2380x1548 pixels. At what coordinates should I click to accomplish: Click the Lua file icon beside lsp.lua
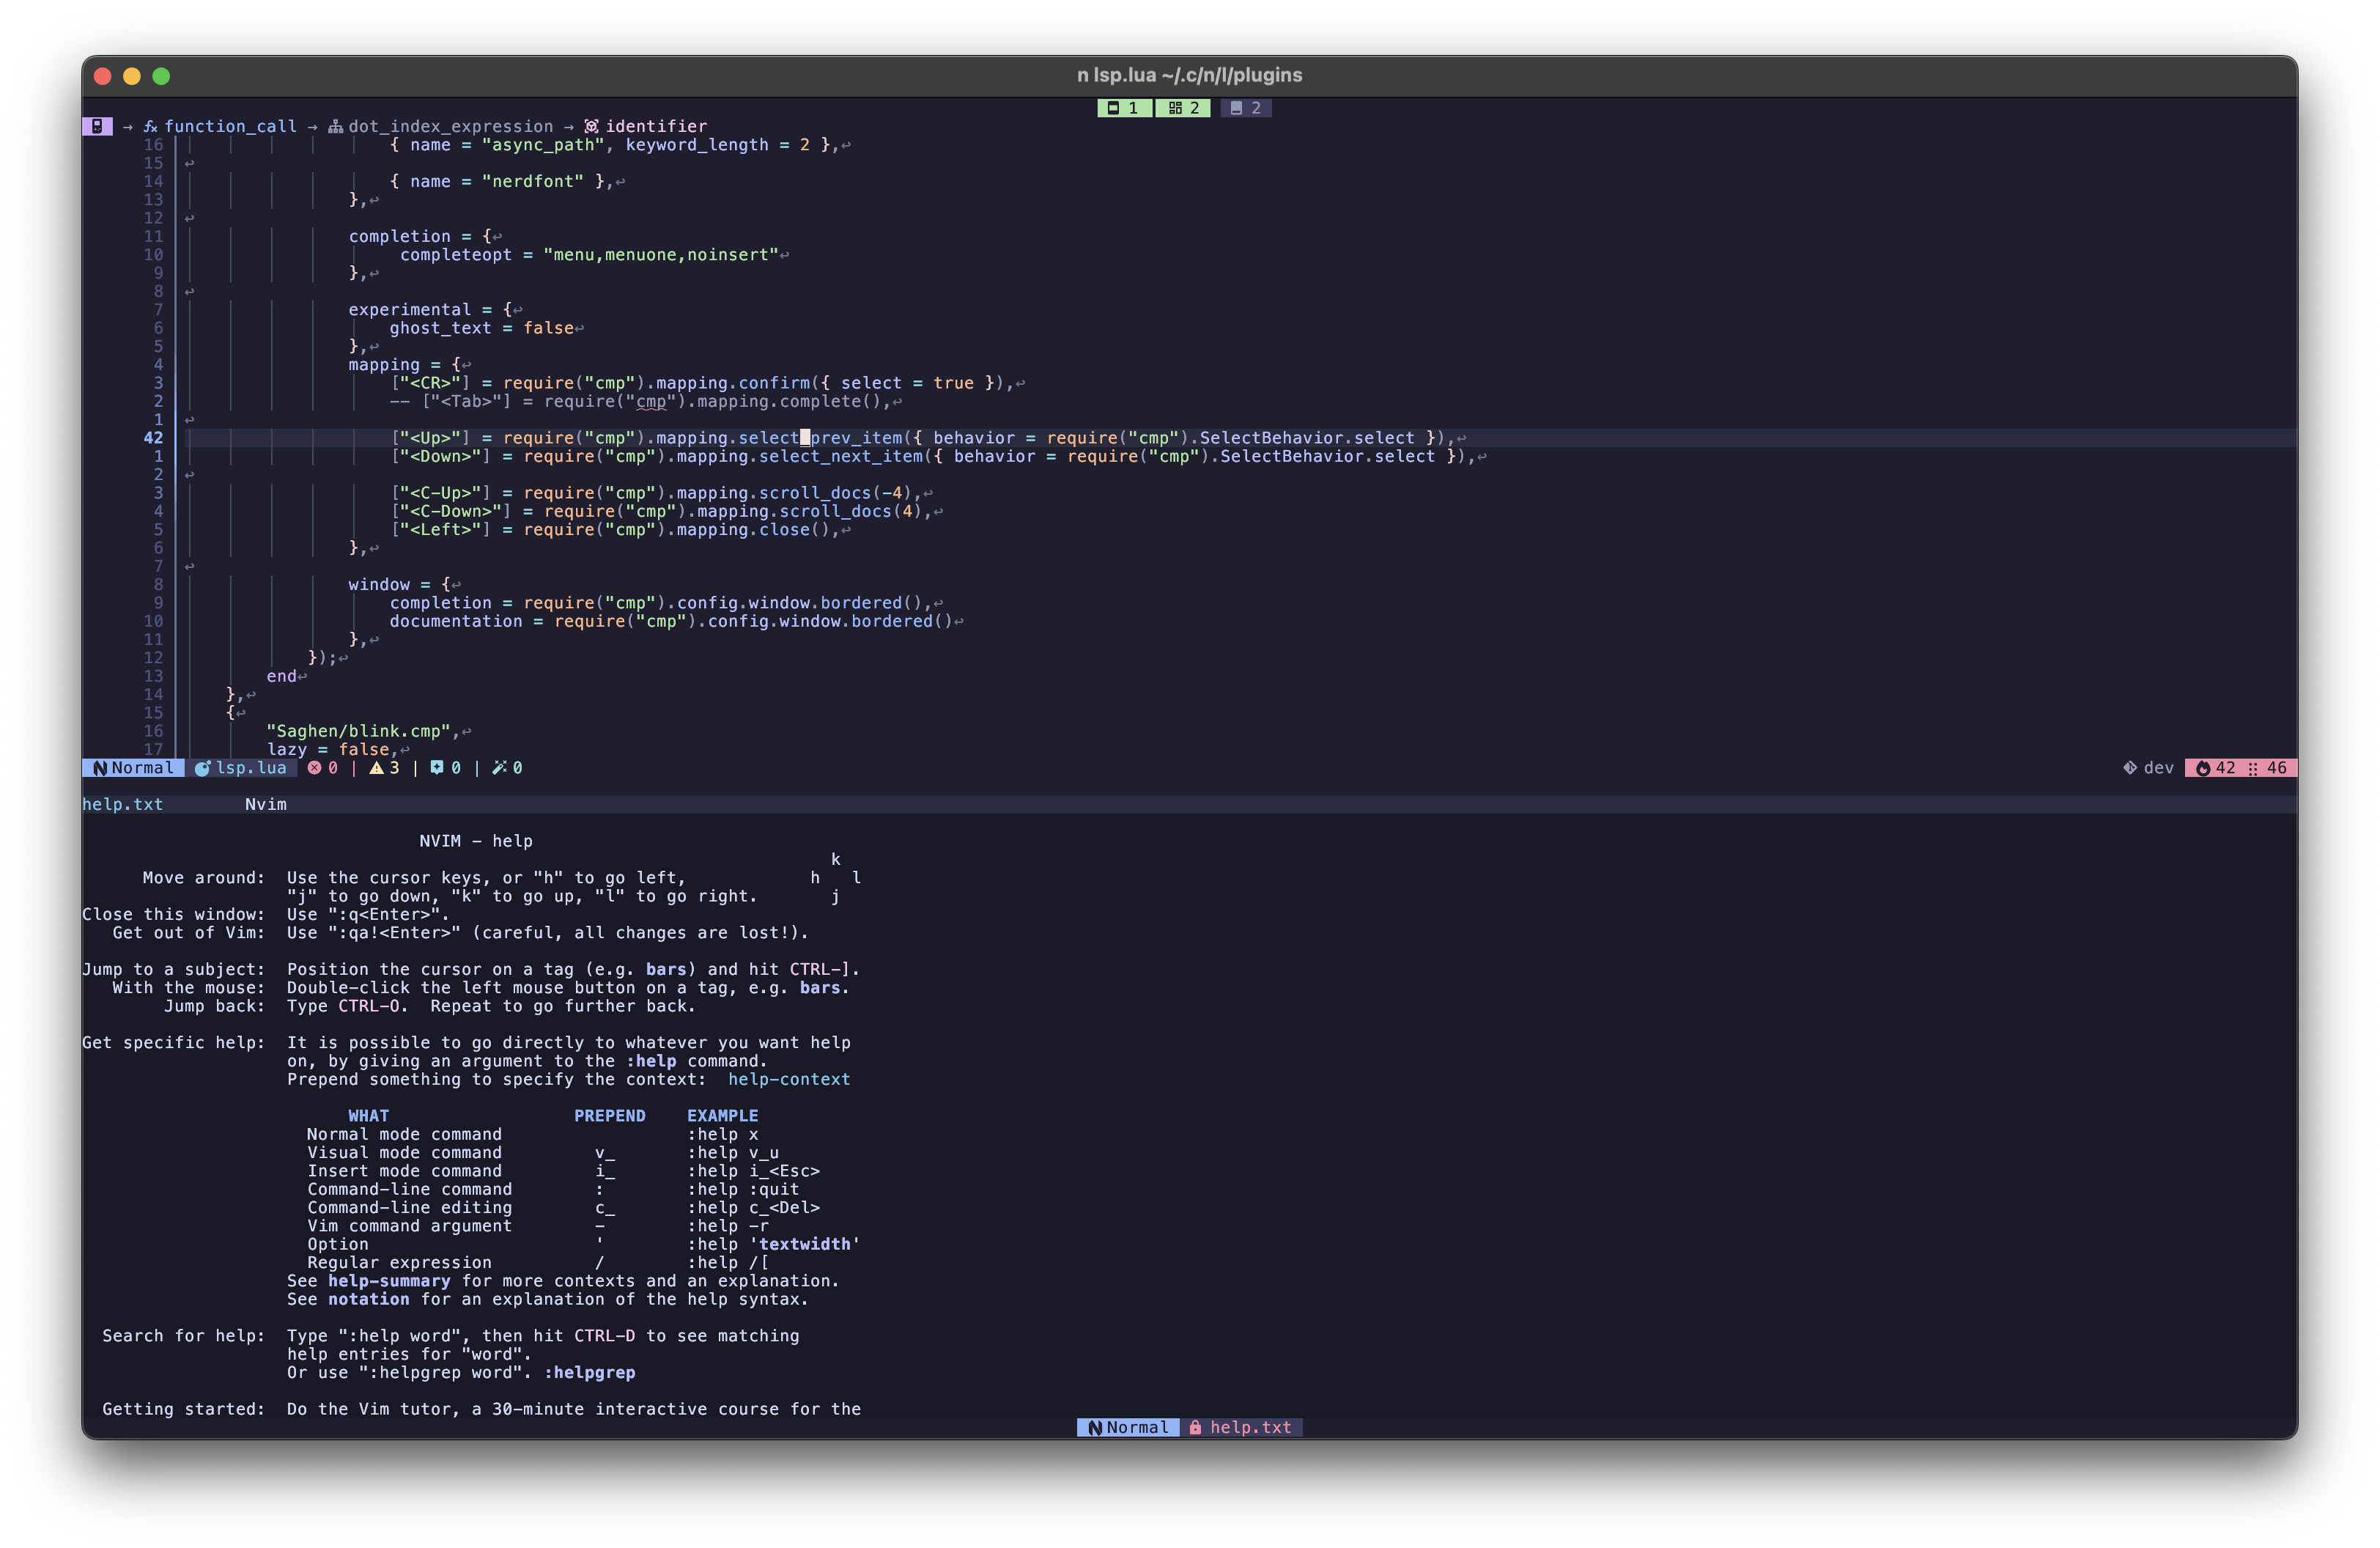(202, 768)
